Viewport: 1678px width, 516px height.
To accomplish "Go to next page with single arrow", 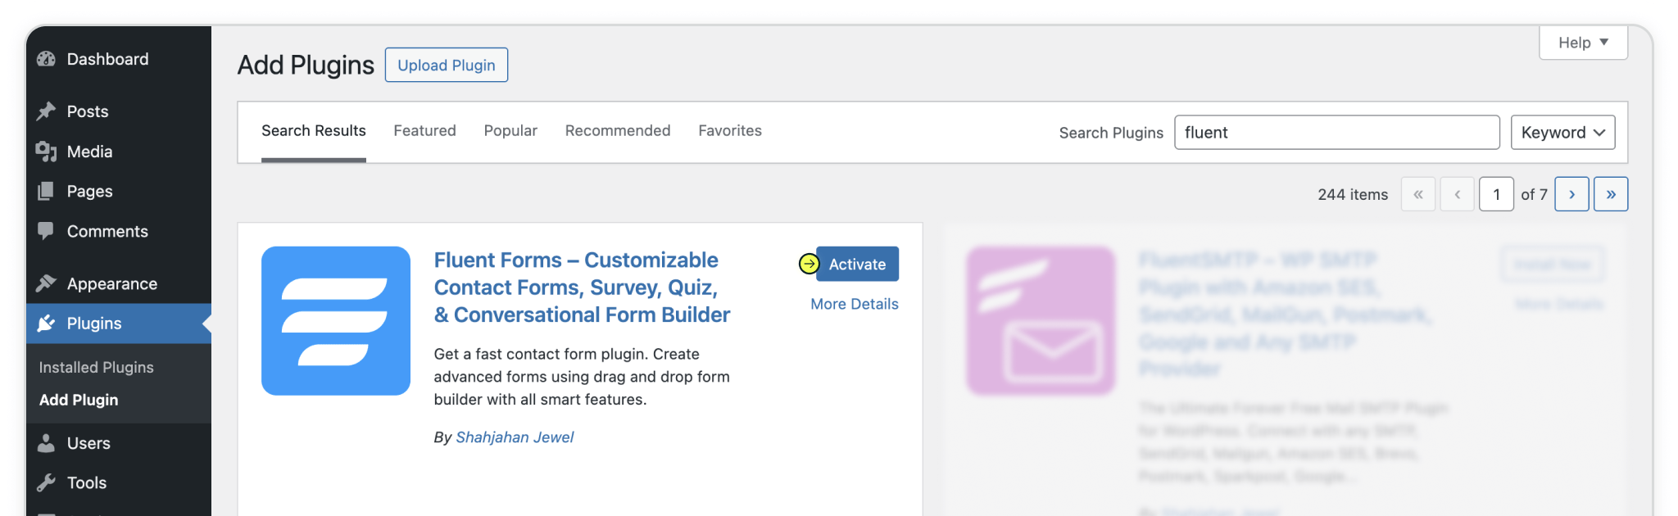I will point(1572,194).
